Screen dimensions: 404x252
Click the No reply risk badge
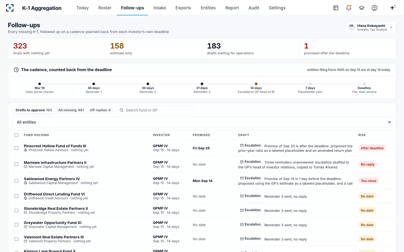coord(368,164)
